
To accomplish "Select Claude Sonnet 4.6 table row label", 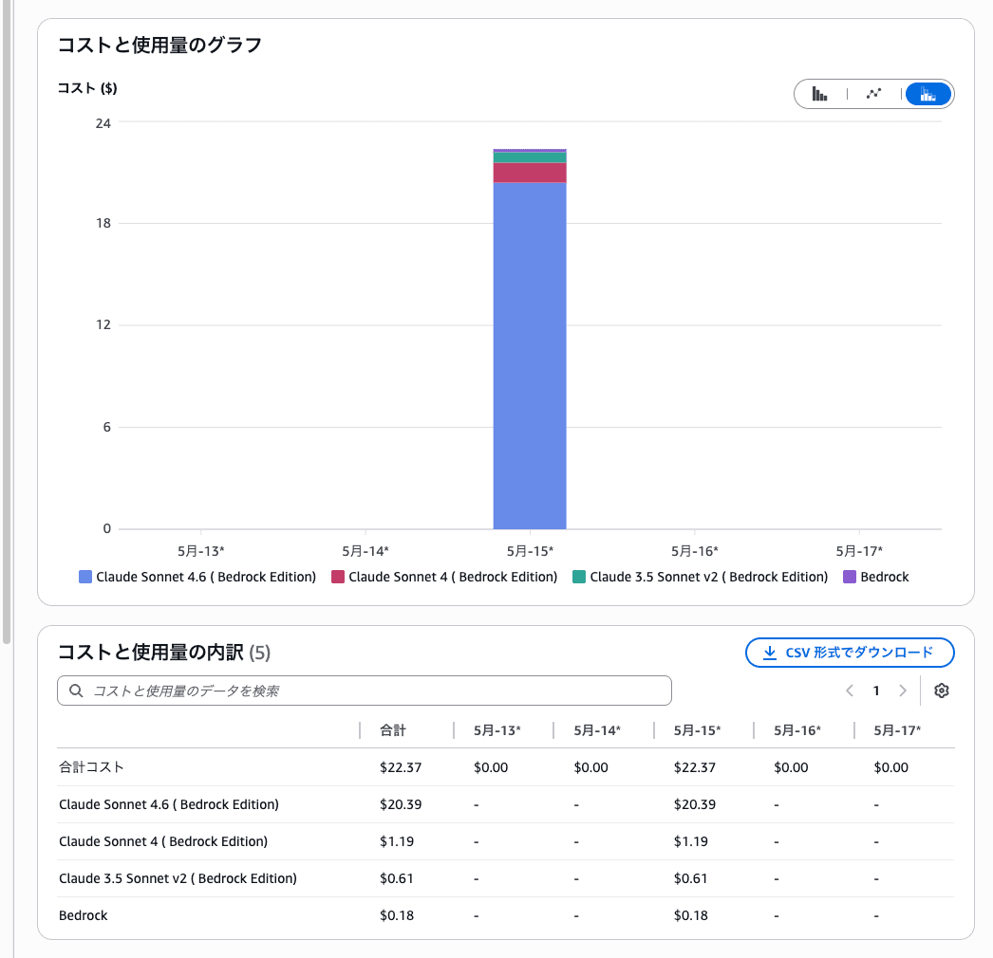I will click(169, 804).
